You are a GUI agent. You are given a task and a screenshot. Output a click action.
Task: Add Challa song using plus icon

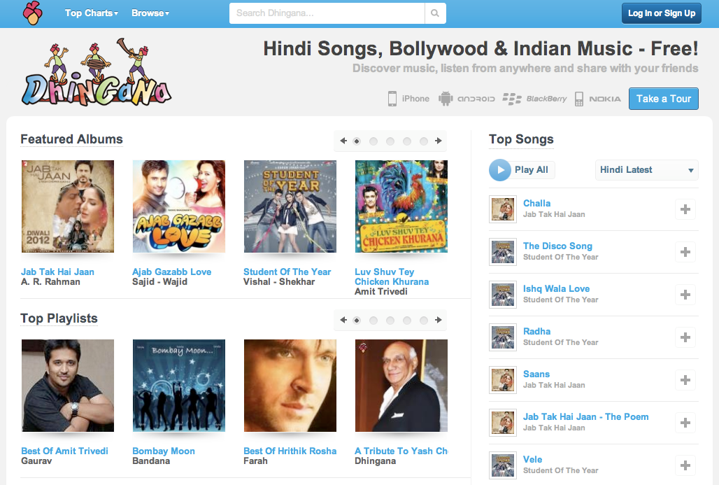pyautogui.click(x=685, y=209)
